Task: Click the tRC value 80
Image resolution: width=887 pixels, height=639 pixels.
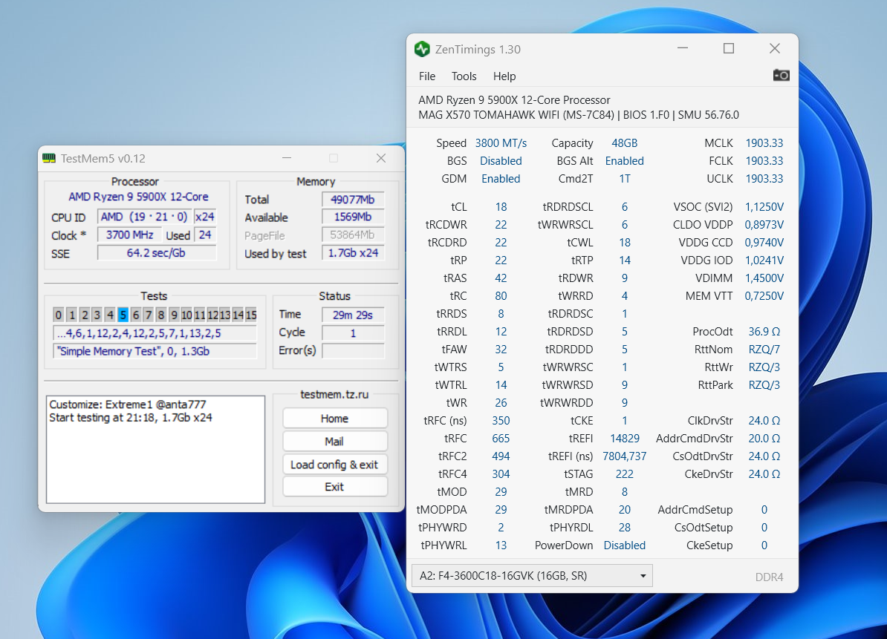Action: tap(501, 296)
